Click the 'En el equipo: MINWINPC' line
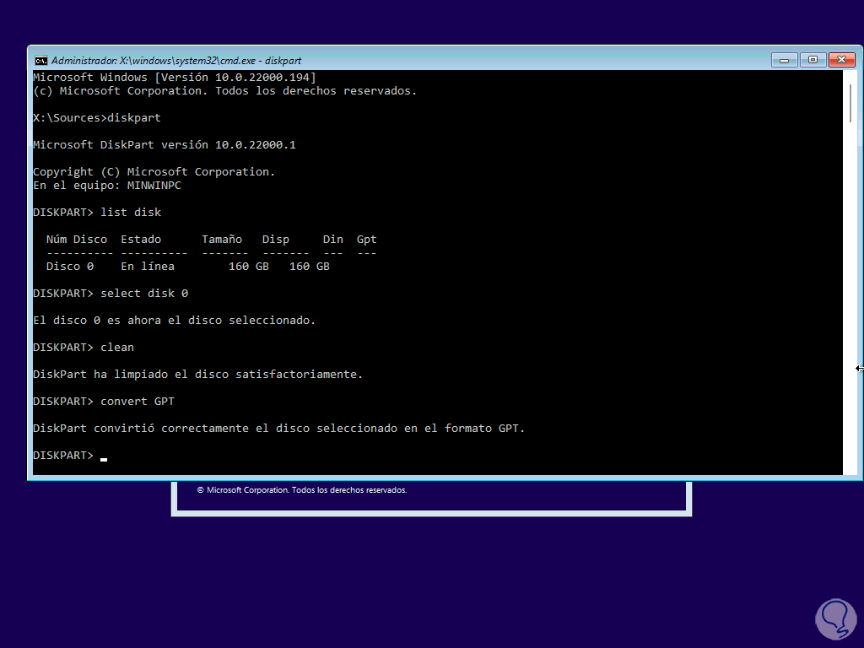 [x=107, y=186]
